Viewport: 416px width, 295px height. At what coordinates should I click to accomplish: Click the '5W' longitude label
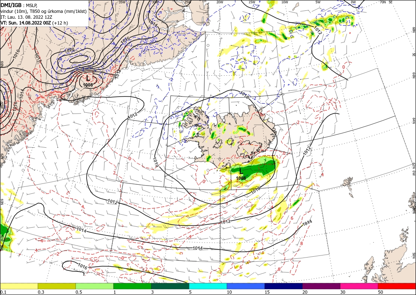coord(318,2)
